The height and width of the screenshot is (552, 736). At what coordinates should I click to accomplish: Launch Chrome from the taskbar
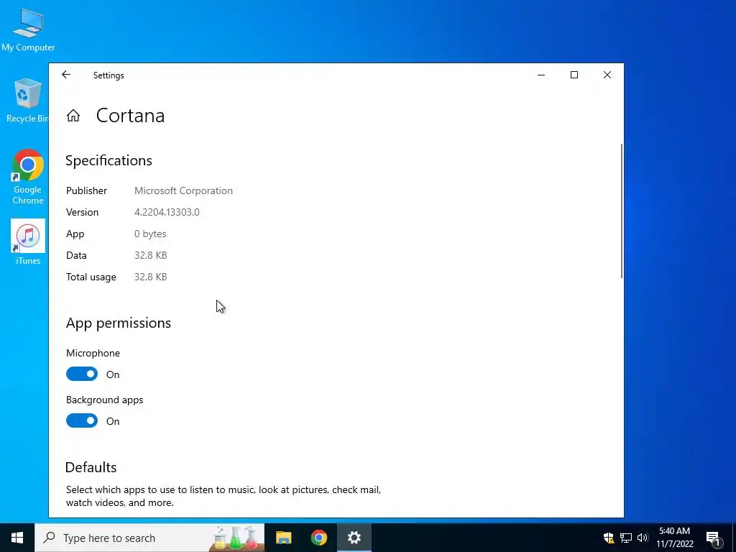pos(318,538)
